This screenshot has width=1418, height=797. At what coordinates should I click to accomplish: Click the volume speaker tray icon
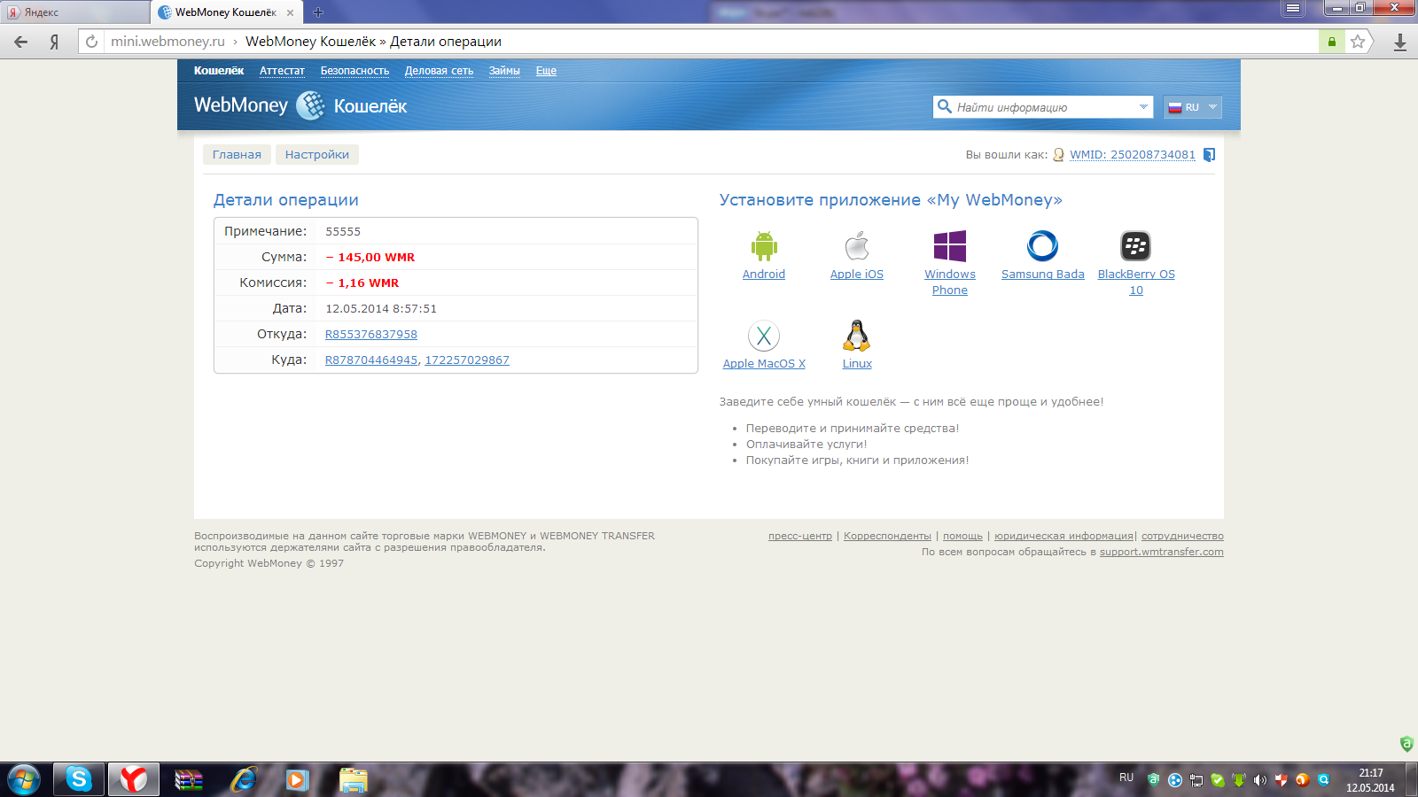pyautogui.click(x=1259, y=780)
